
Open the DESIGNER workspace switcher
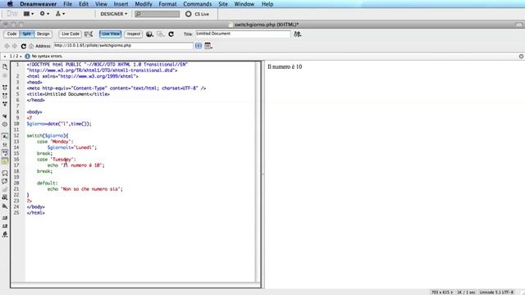114,14
